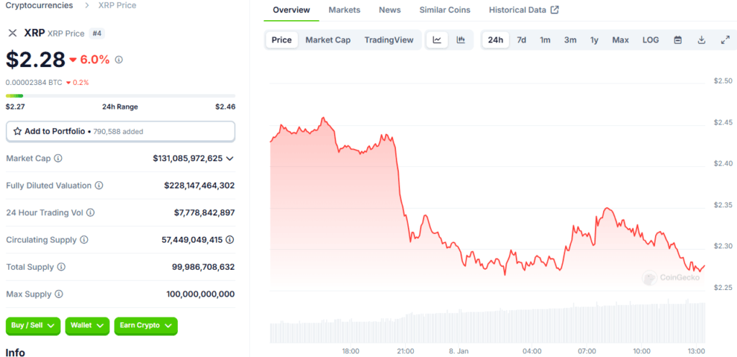Set chart range to 7d

click(521, 40)
